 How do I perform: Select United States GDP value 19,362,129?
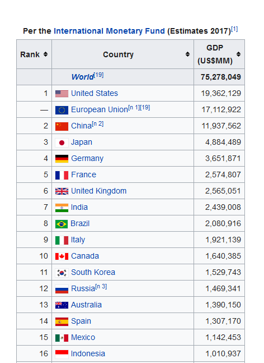(221, 93)
